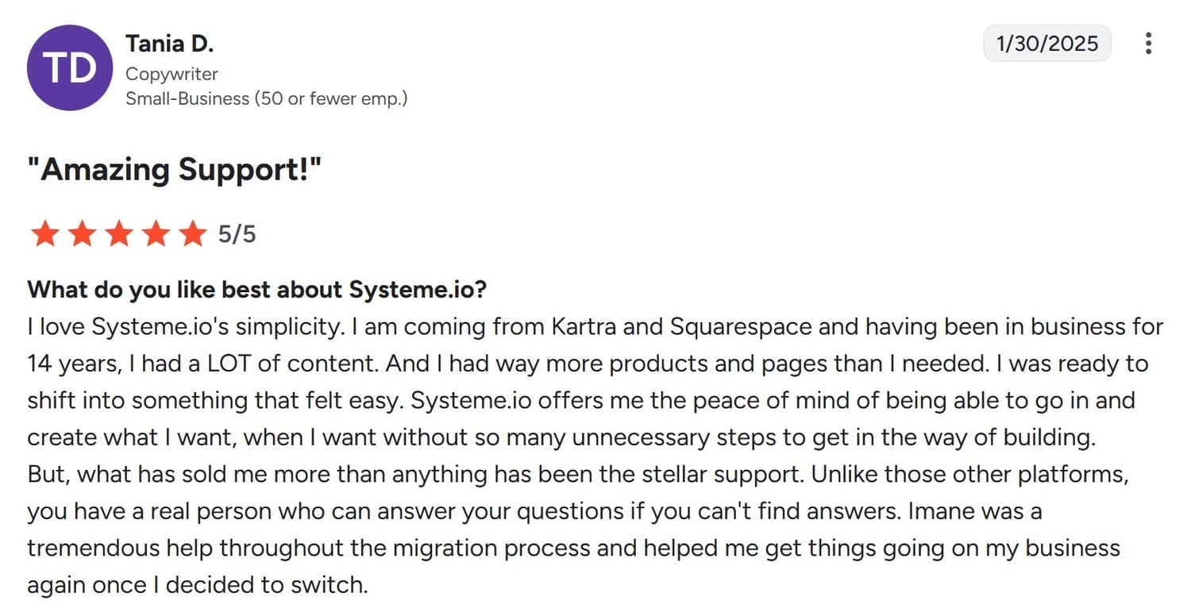Click the Copywriter job title text
Image resolution: width=1191 pixels, height=616 pixels.
click(172, 74)
